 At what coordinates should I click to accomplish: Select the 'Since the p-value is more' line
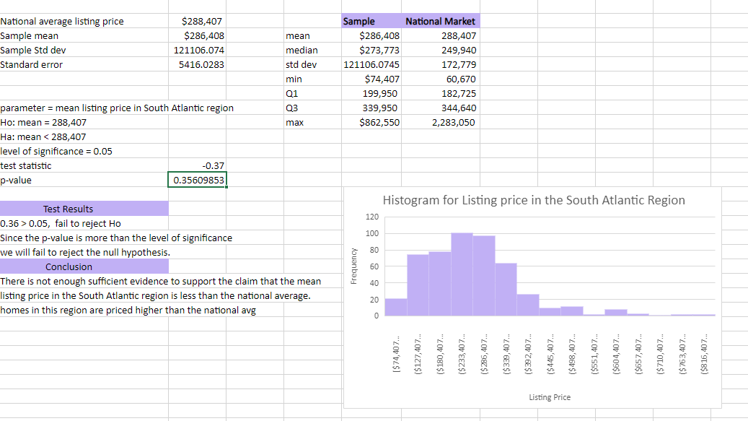click(x=116, y=238)
